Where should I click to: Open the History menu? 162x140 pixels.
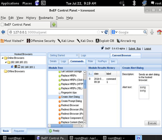click(x=31, y=18)
